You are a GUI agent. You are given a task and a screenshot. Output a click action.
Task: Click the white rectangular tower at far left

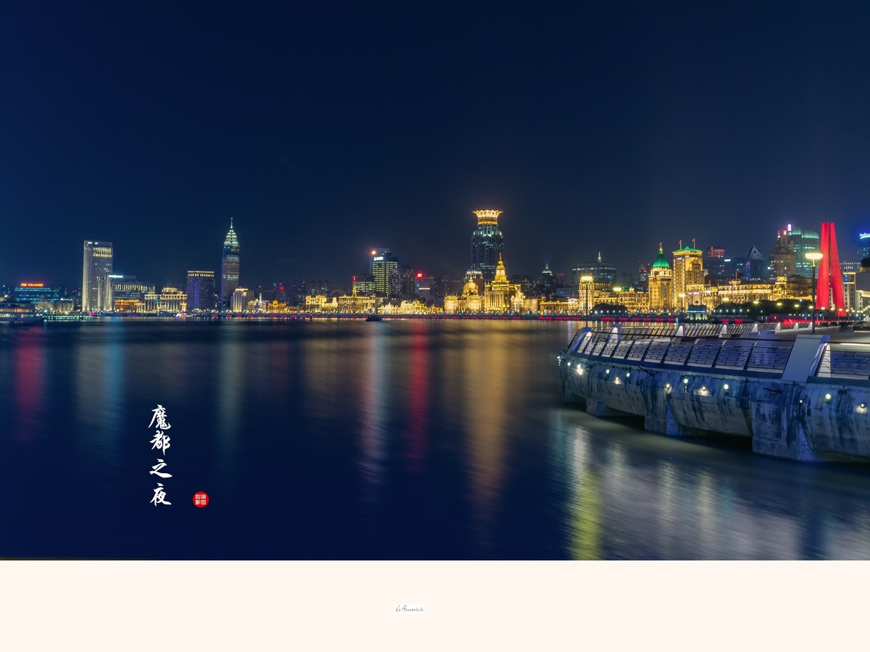97,276
